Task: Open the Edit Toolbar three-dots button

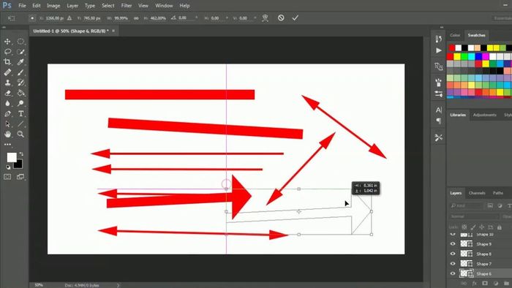Action: (7, 144)
